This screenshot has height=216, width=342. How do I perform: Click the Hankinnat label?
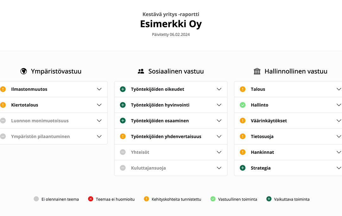coord(263,152)
